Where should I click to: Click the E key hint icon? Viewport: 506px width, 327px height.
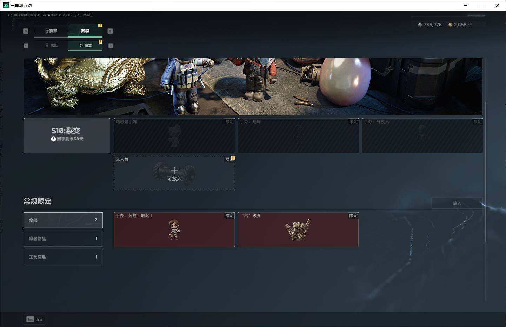click(x=110, y=31)
